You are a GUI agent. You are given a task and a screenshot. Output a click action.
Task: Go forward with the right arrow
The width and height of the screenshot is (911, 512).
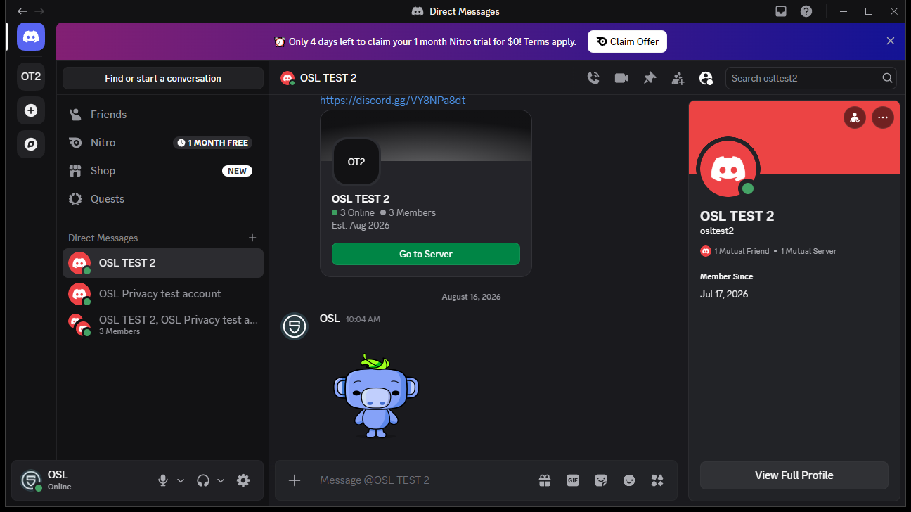click(x=39, y=11)
